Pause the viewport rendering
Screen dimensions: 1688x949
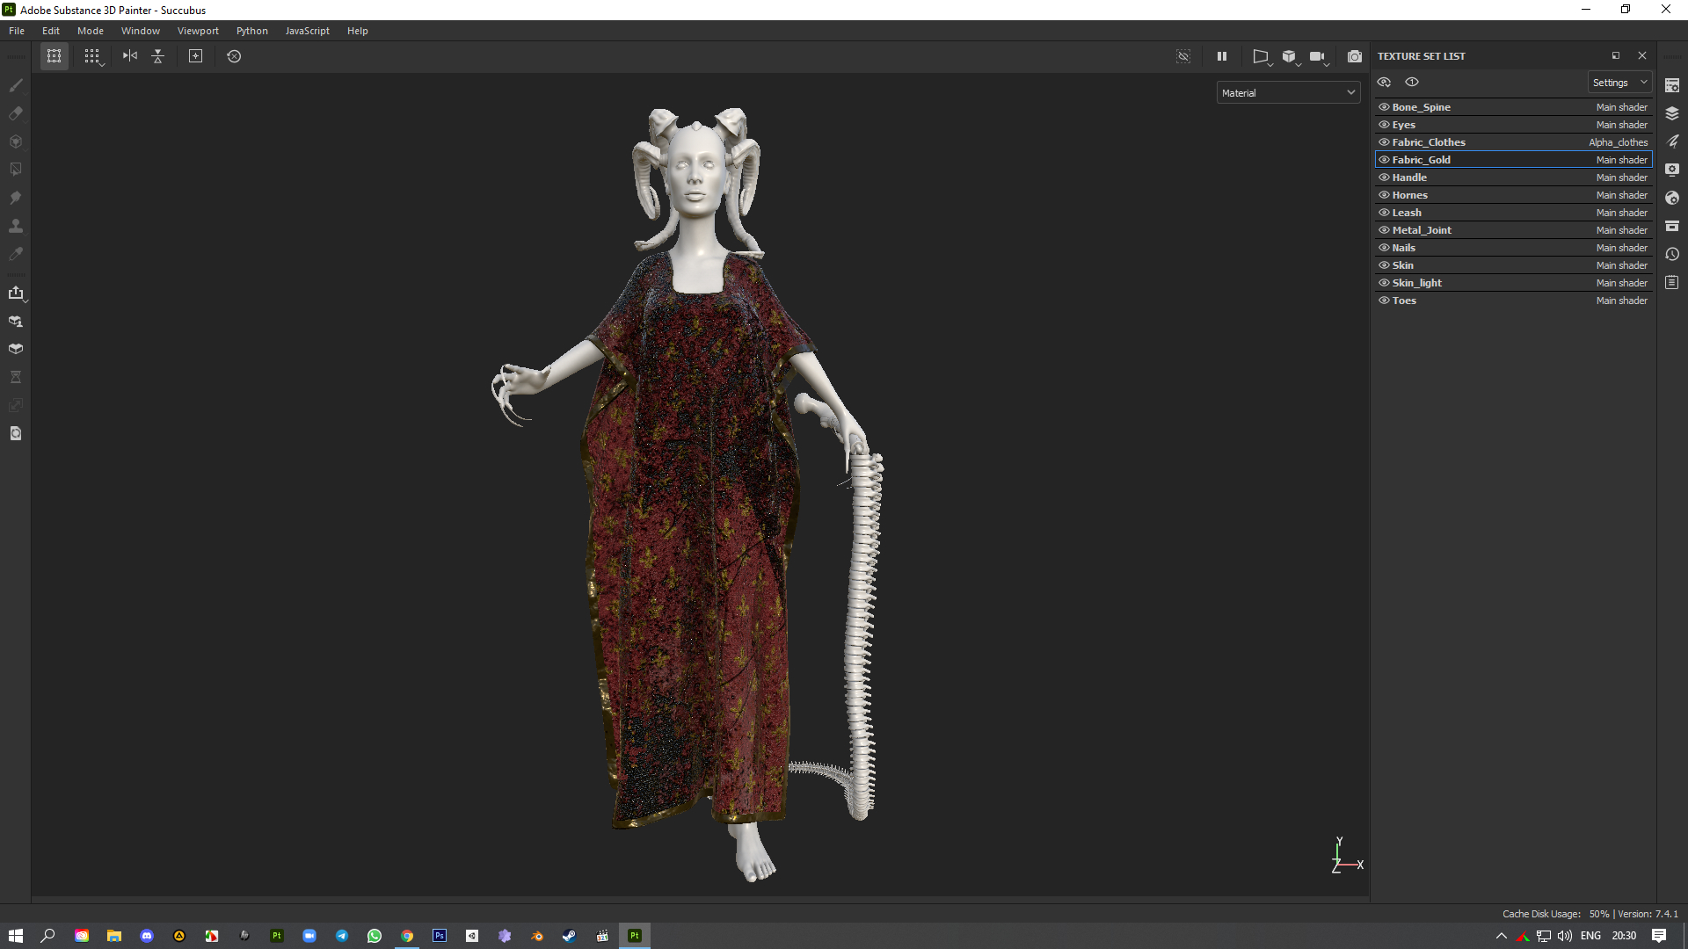pyautogui.click(x=1221, y=56)
